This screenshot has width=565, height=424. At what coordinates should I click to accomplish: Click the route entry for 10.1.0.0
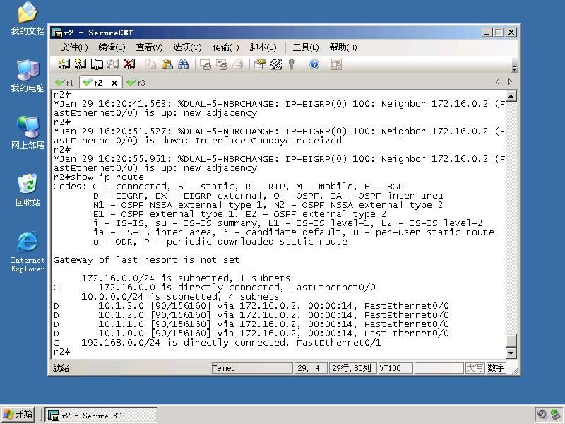[251, 334]
